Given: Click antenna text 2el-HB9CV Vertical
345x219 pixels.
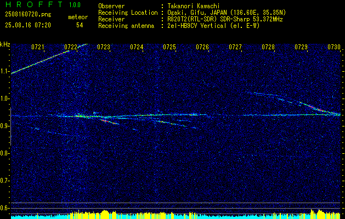Looking at the screenshot, I should click(197, 26).
